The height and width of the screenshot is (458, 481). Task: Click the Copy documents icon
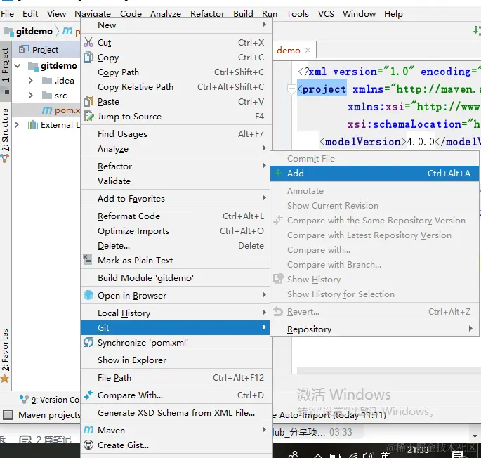pyautogui.click(x=88, y=57)
